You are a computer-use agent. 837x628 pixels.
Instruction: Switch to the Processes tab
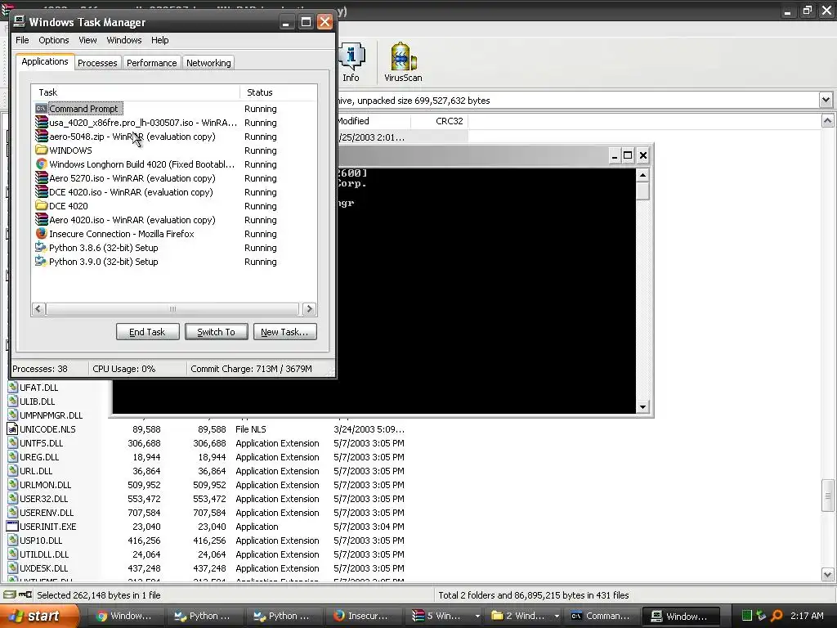point(97,62)
